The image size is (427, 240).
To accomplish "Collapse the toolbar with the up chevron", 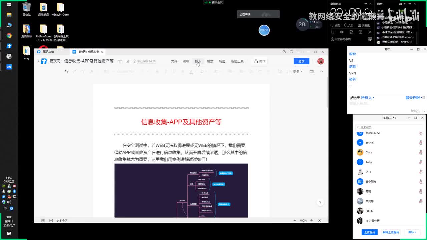I will [322, 71].
